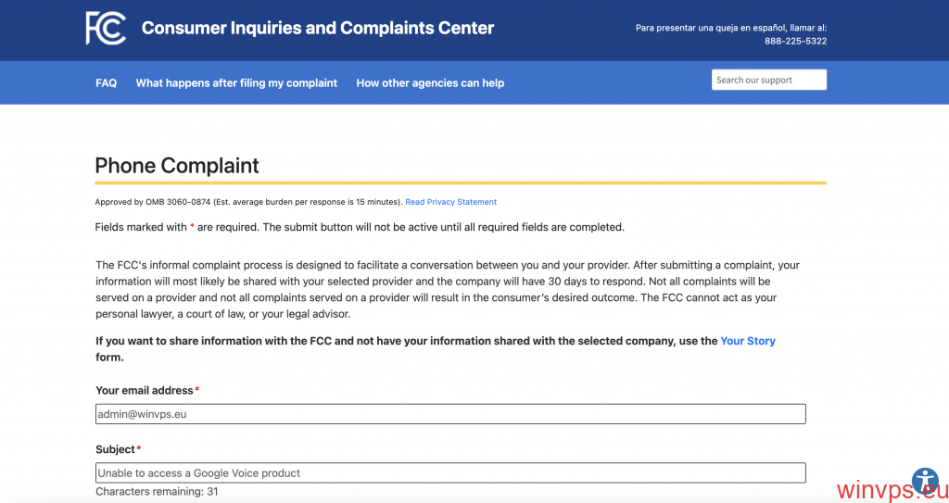Click the FCC logo in the header

[106, 28]
